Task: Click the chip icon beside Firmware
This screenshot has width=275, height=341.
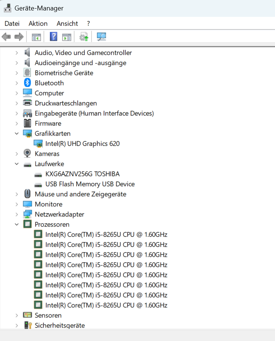Action: pos(27,123)
